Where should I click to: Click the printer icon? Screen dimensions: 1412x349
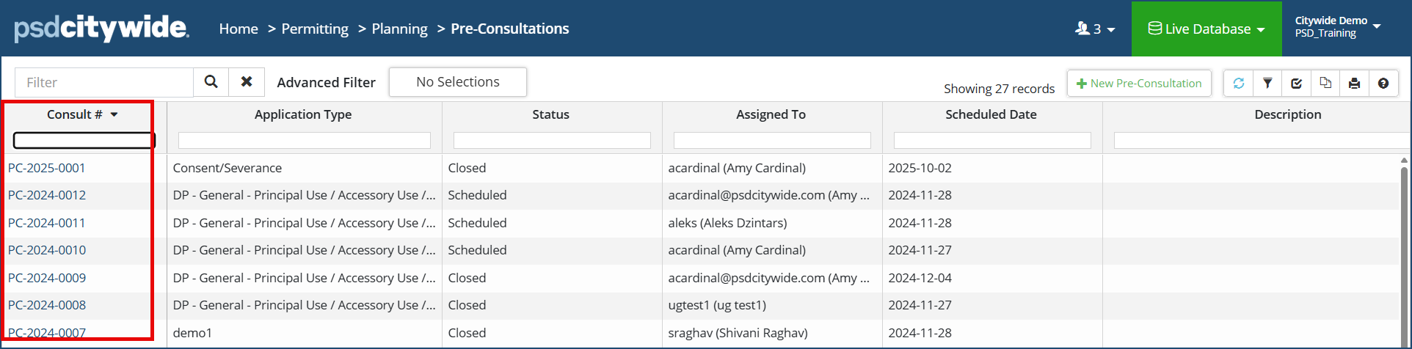(1354, 84)
